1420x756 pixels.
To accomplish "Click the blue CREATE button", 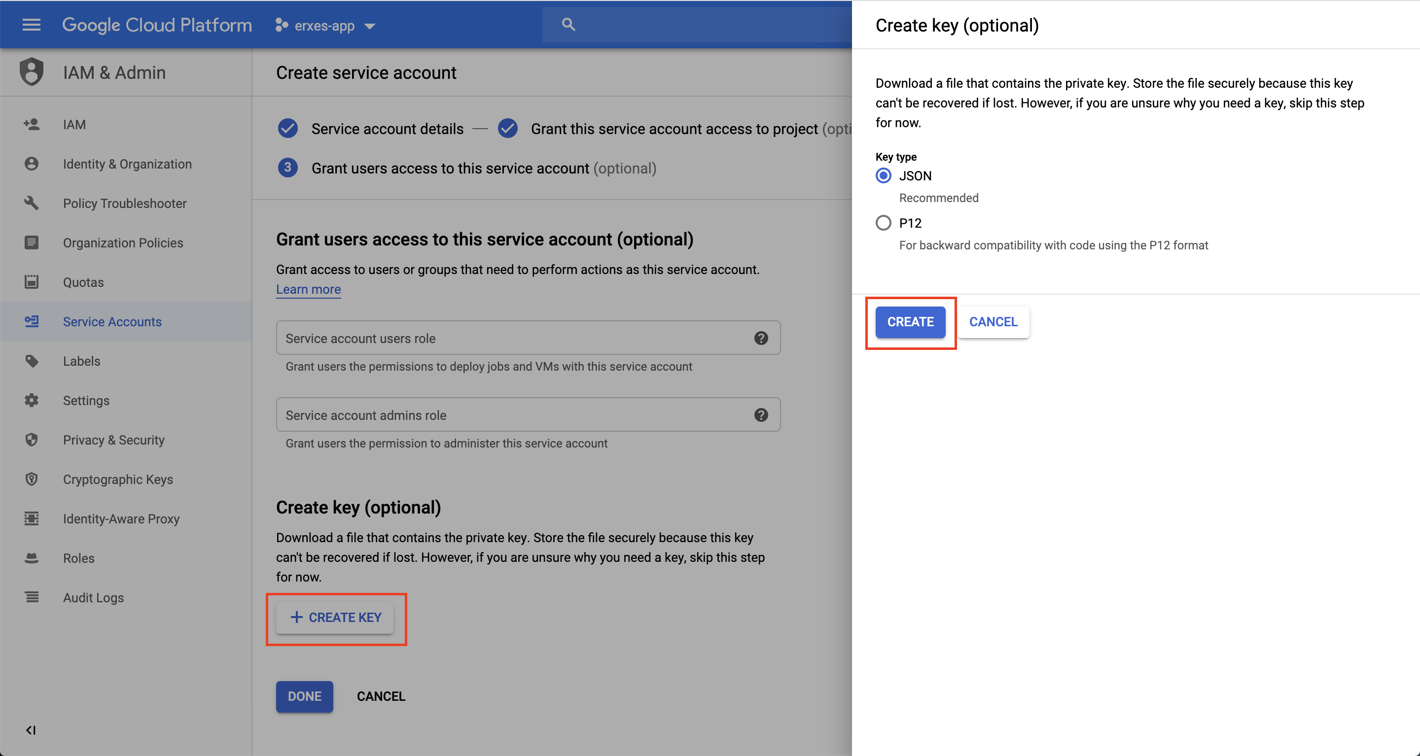I will pos(910,322).
